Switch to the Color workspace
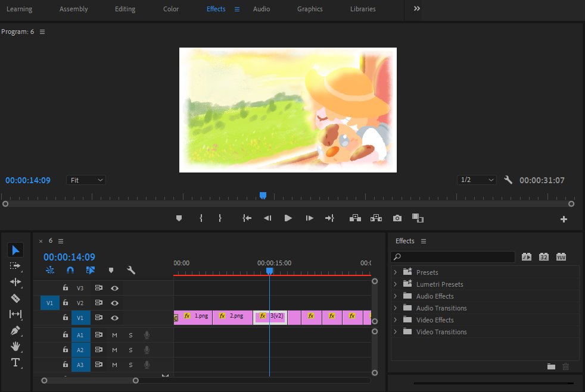Image resolution: width=585 pixels, height=392 pixels. pyautogui.click(x=171, y=9)
